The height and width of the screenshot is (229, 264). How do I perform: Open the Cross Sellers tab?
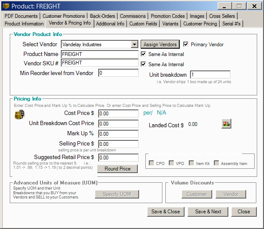pos(222,16)
